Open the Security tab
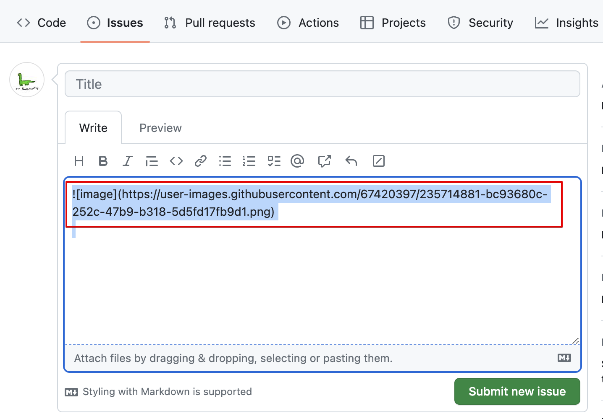 (480, 23)
